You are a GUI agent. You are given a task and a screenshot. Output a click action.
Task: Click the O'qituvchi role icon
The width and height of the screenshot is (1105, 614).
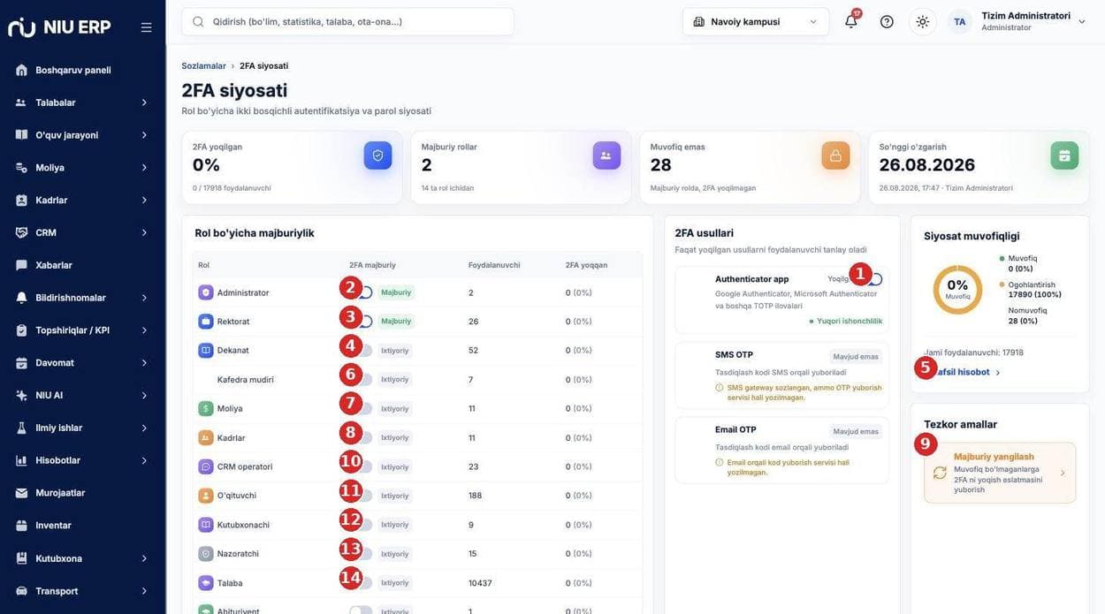206,496
